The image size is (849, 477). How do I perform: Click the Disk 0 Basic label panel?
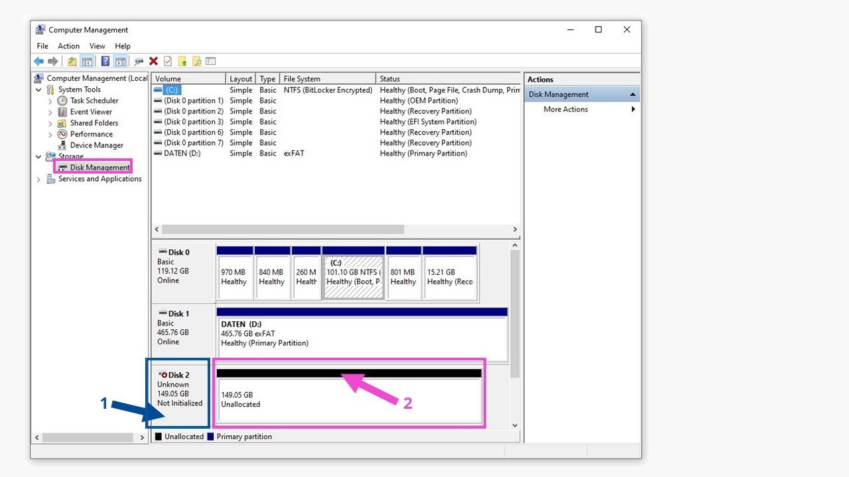tap(183, 273)
